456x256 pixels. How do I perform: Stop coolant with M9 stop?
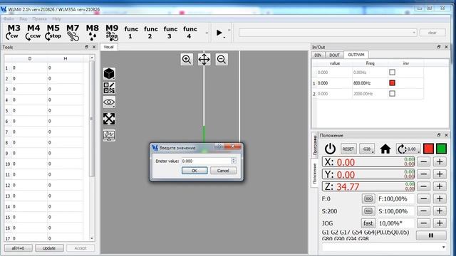coord(112,32)
